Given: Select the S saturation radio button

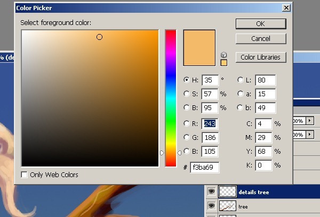Looking at the screenshot, I should (x=187, y=94).
